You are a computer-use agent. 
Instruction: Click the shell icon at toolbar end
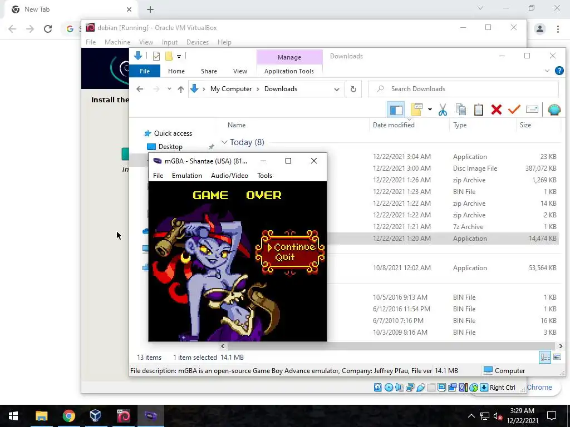coord(554,110)
